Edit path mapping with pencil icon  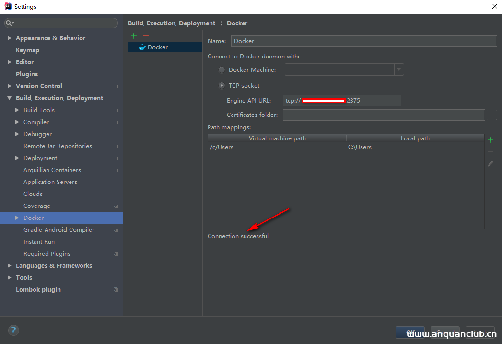point(490,164)
